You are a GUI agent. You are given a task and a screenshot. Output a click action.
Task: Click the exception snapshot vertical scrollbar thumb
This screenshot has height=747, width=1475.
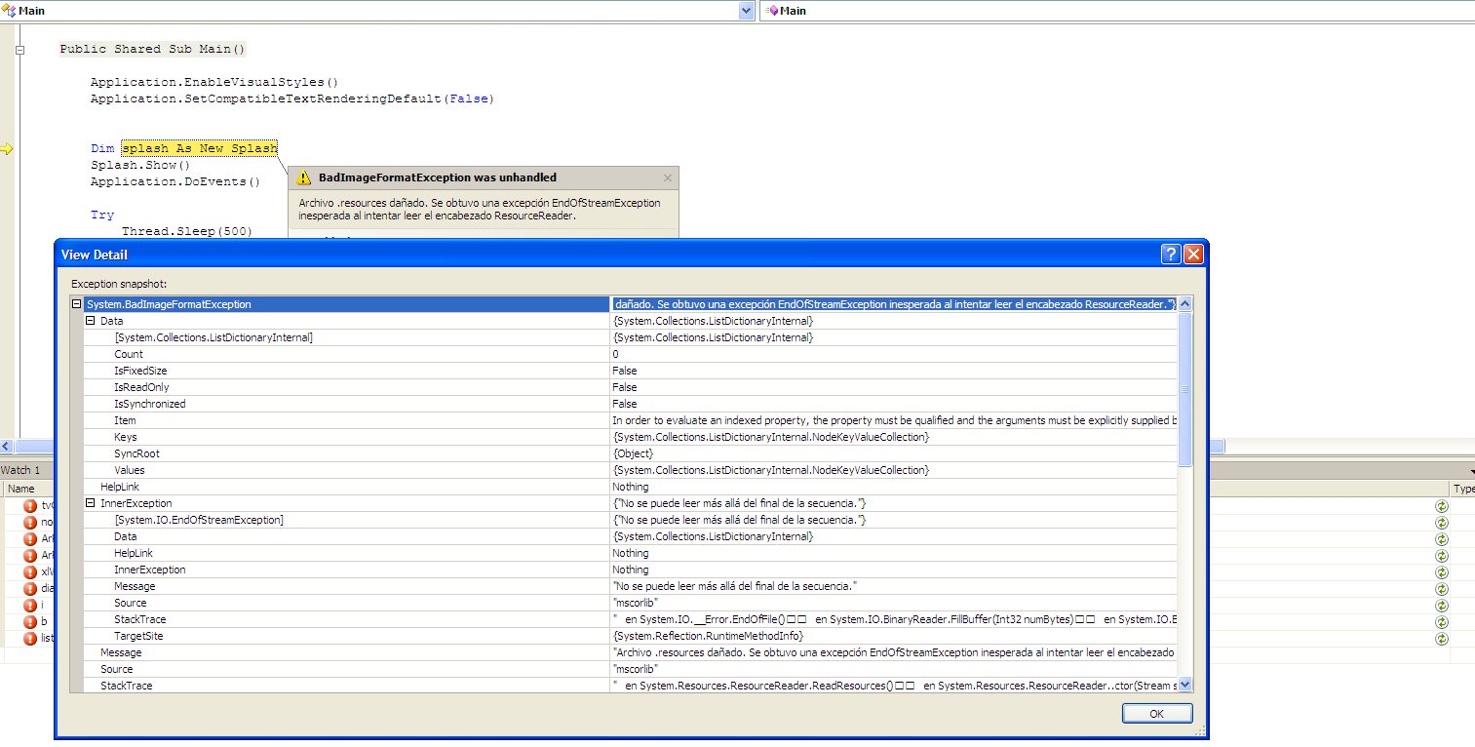pyautogui.click(x=1185, y=388)
